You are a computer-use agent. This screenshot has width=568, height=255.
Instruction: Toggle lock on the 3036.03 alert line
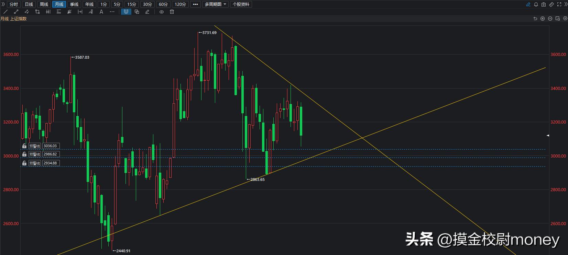point(24,146)
